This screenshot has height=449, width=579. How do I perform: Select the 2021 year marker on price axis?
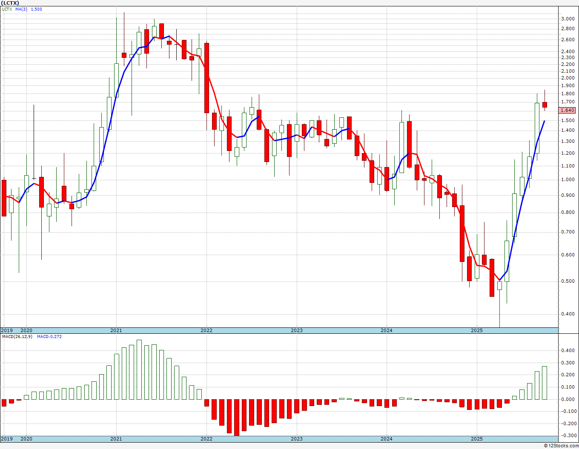tap(116, 330)
